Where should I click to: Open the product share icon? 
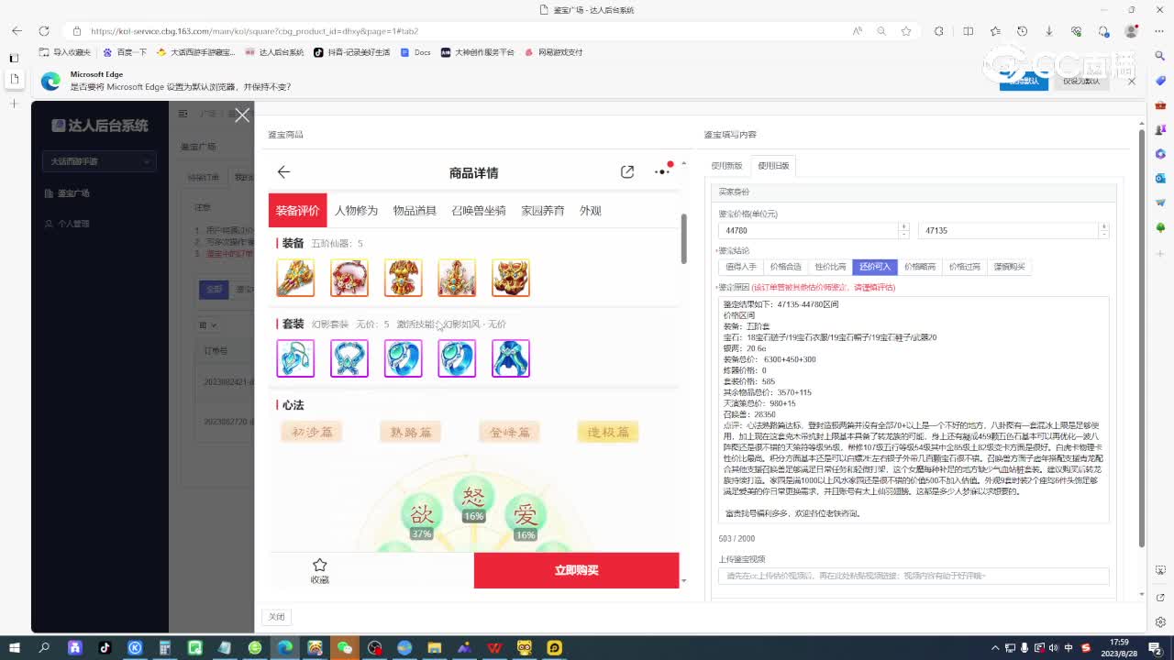click(x=627, y=172)
